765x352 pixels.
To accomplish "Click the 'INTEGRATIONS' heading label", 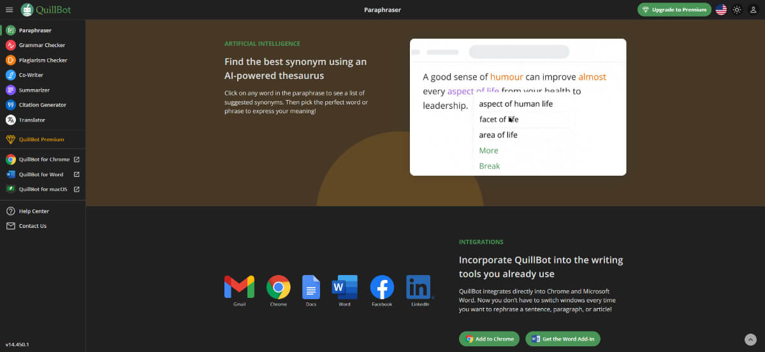I will (x=481, y=242).
